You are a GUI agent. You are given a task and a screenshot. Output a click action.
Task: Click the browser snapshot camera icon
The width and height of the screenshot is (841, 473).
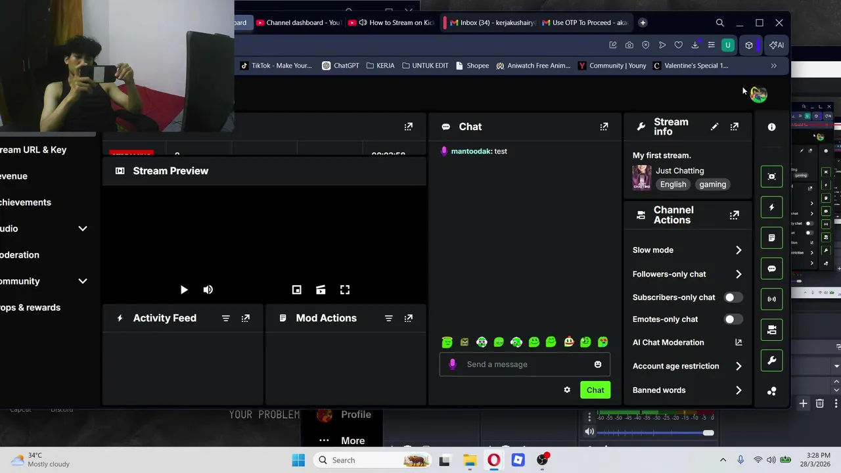[x=629, y=45]
